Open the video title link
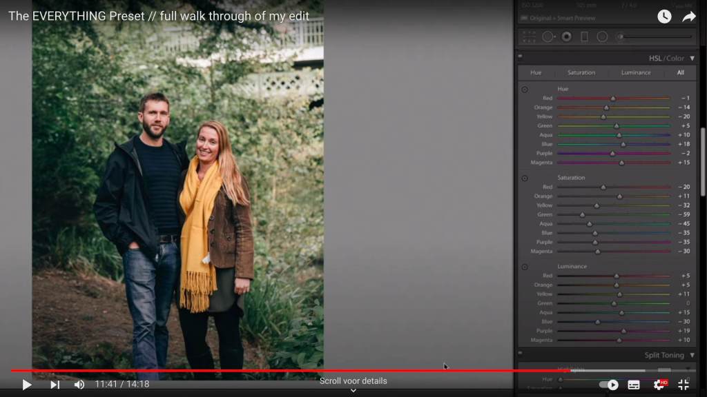707x397 pixels. [x=159, y=17]
